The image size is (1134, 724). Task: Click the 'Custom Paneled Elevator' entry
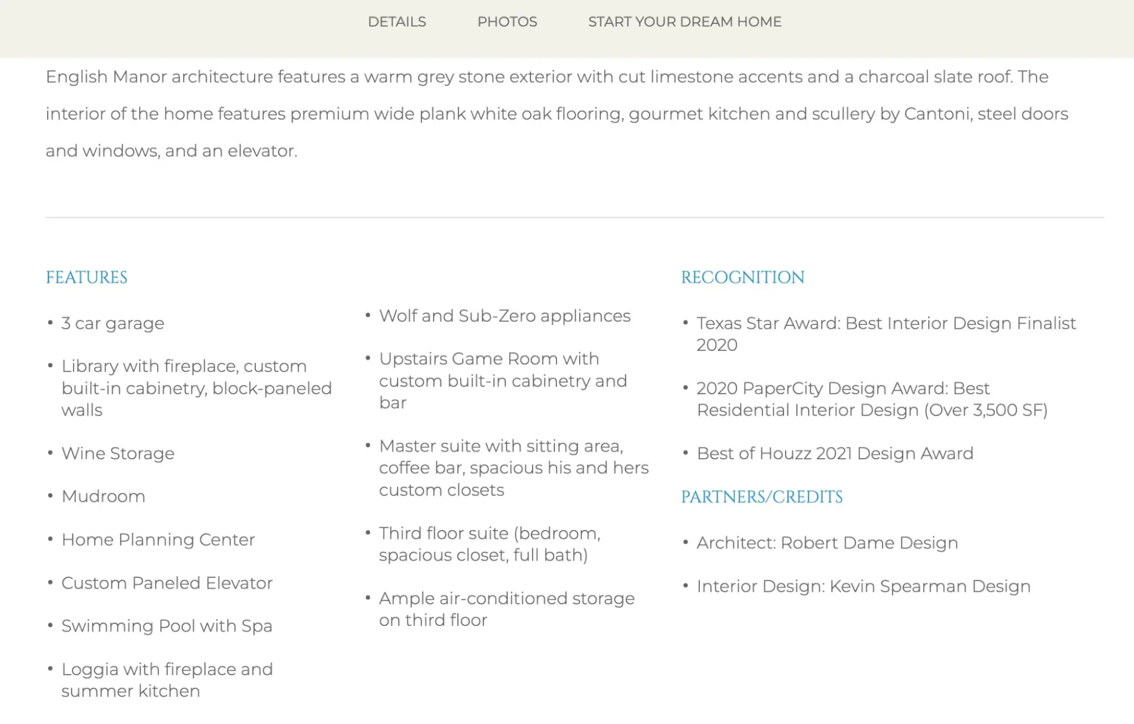tap(167, 582)
